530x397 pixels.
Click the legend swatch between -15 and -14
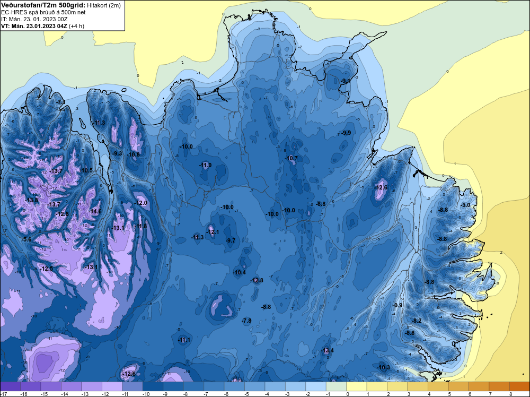51,386
